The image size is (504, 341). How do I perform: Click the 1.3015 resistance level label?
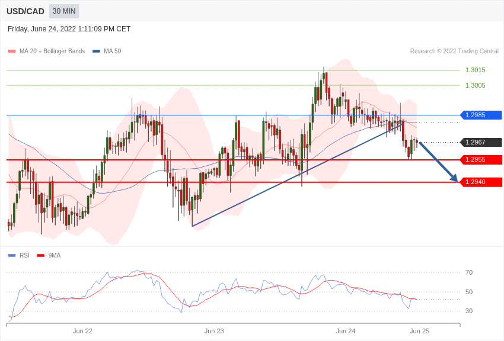pyautogui.click(x=476, y=70)
